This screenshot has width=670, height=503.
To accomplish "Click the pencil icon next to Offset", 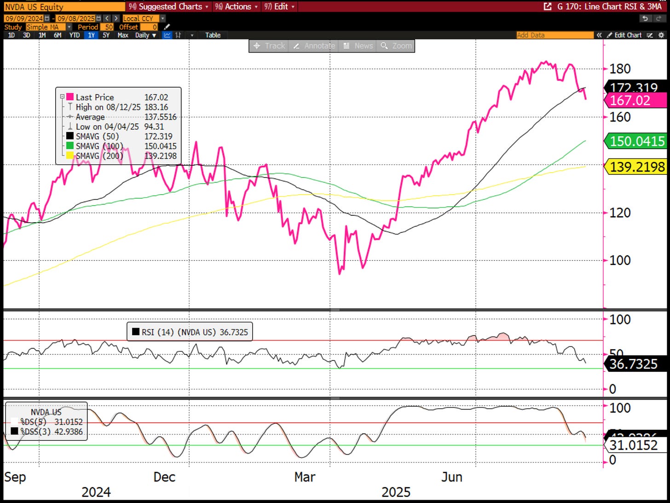I will [x=167, y=27].
